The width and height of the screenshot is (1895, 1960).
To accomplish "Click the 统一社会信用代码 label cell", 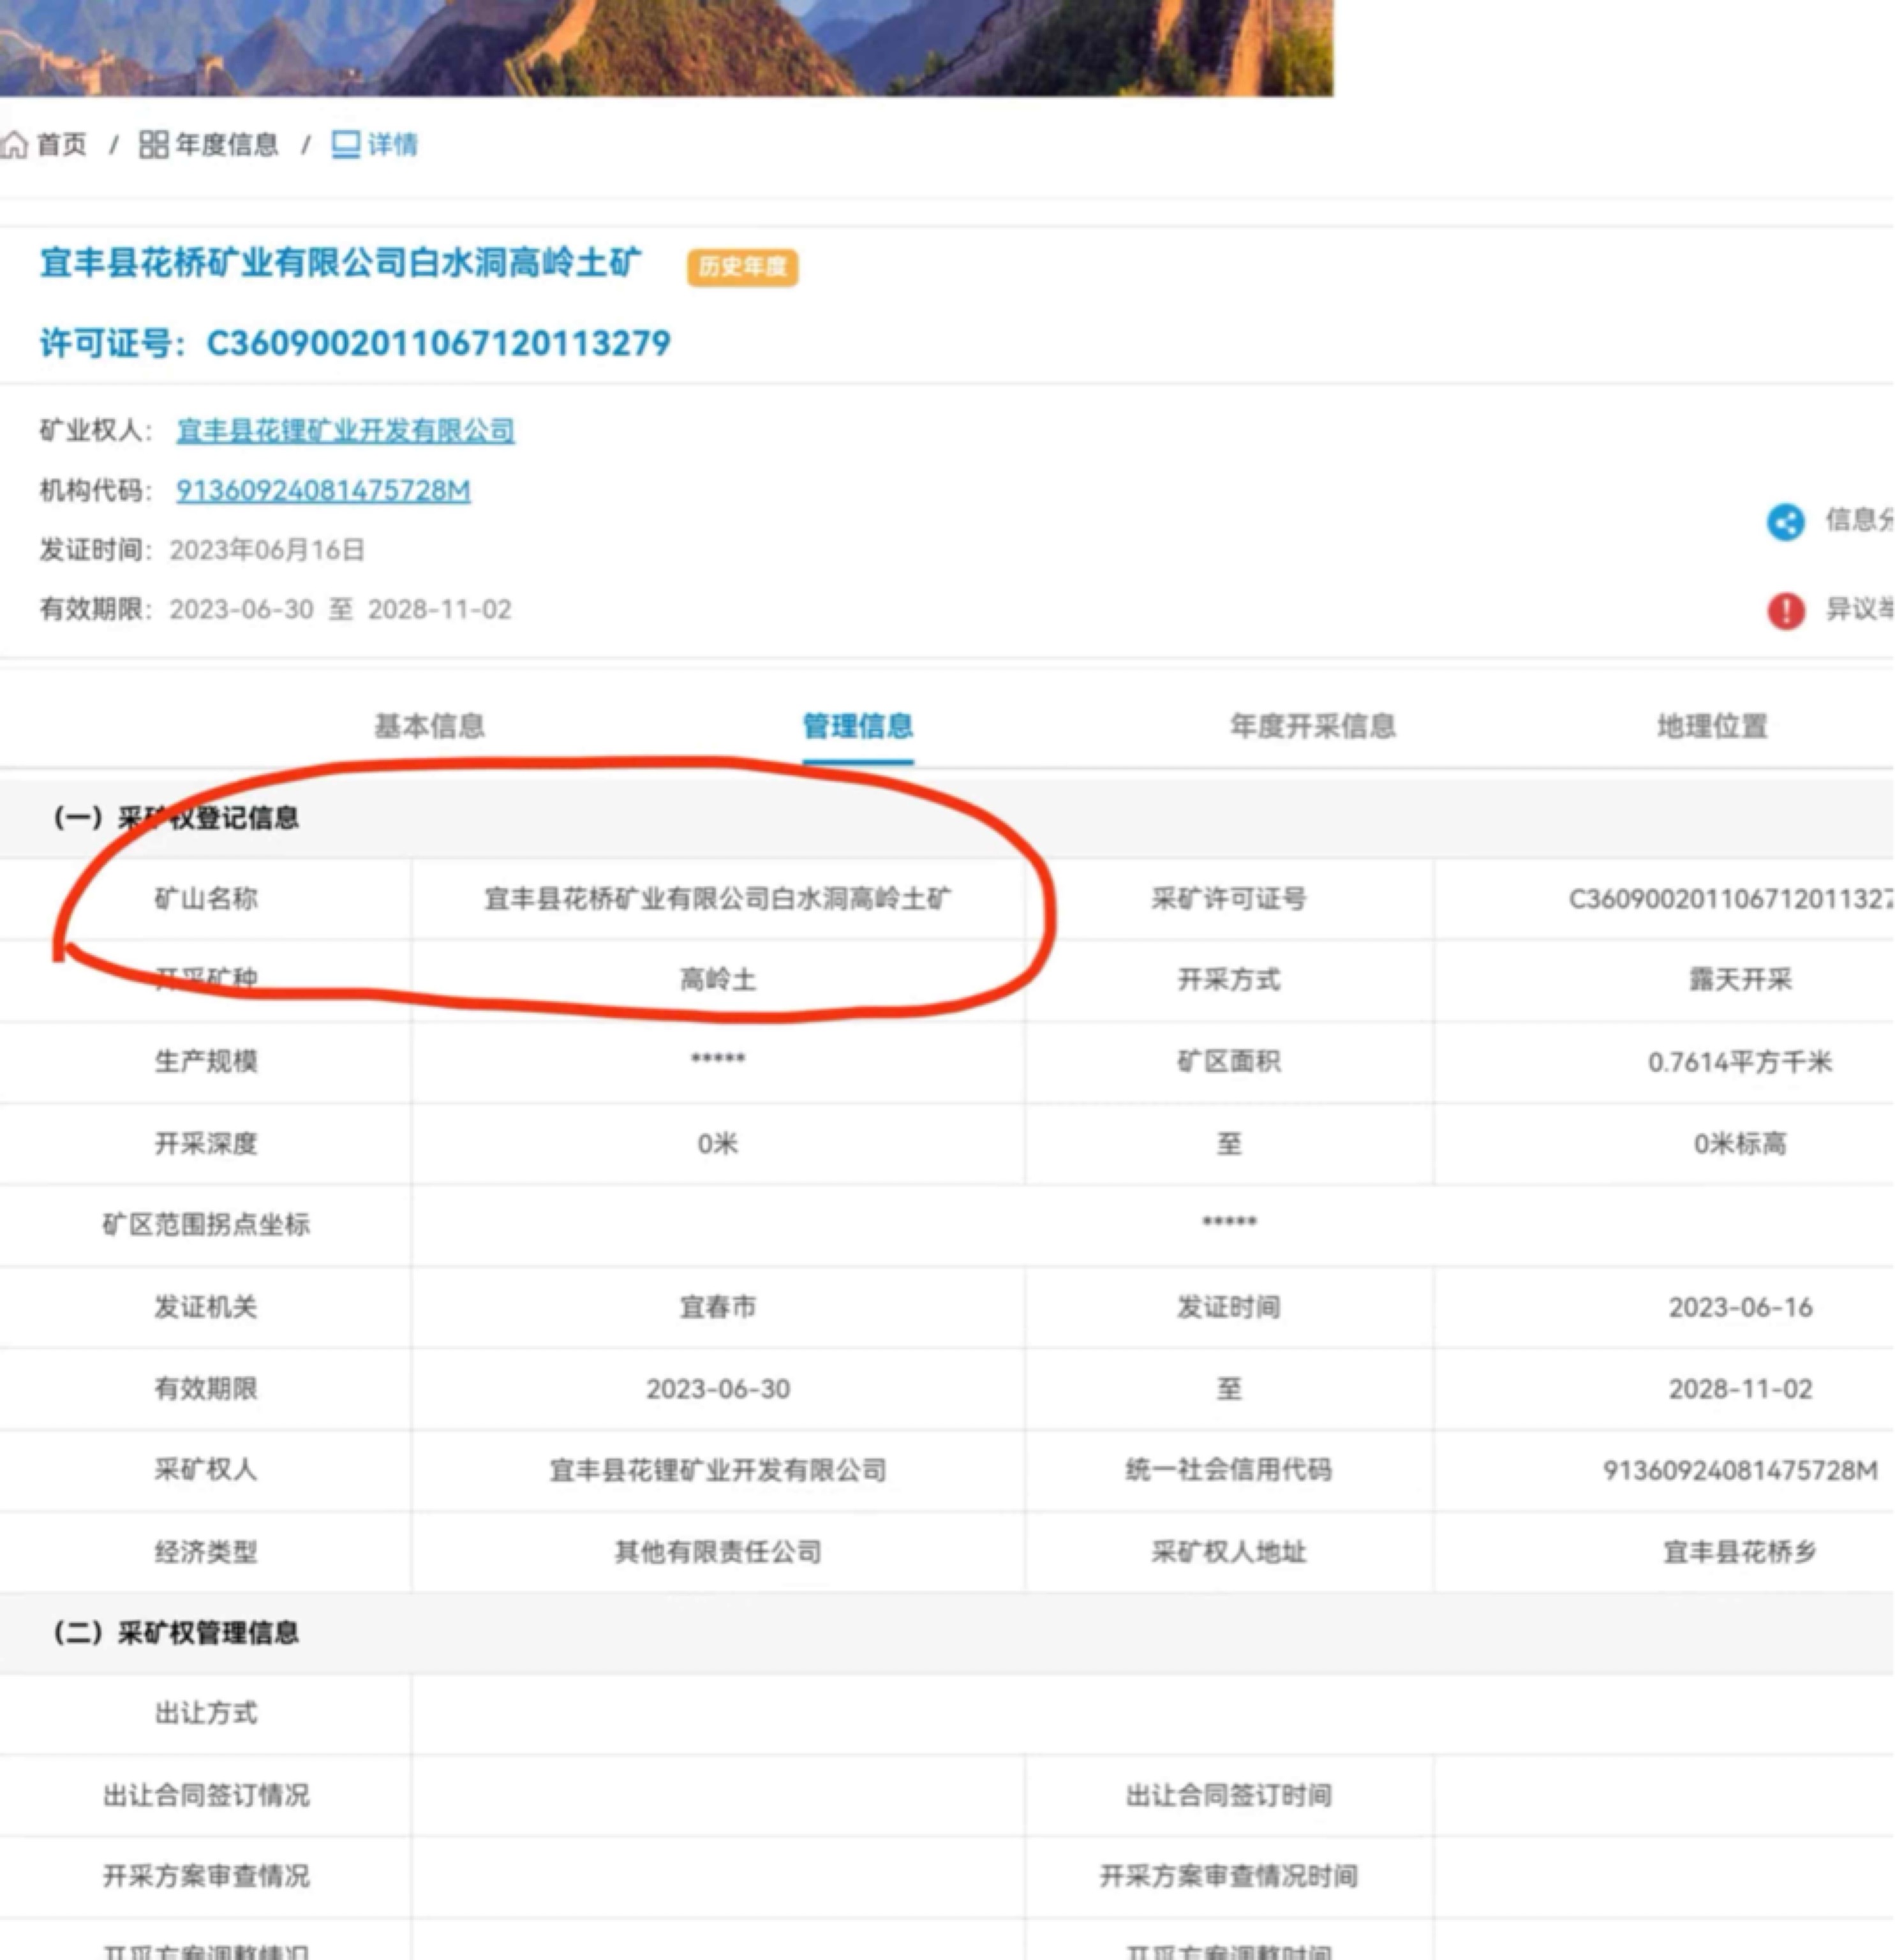I will (x=1229, y=1470).
